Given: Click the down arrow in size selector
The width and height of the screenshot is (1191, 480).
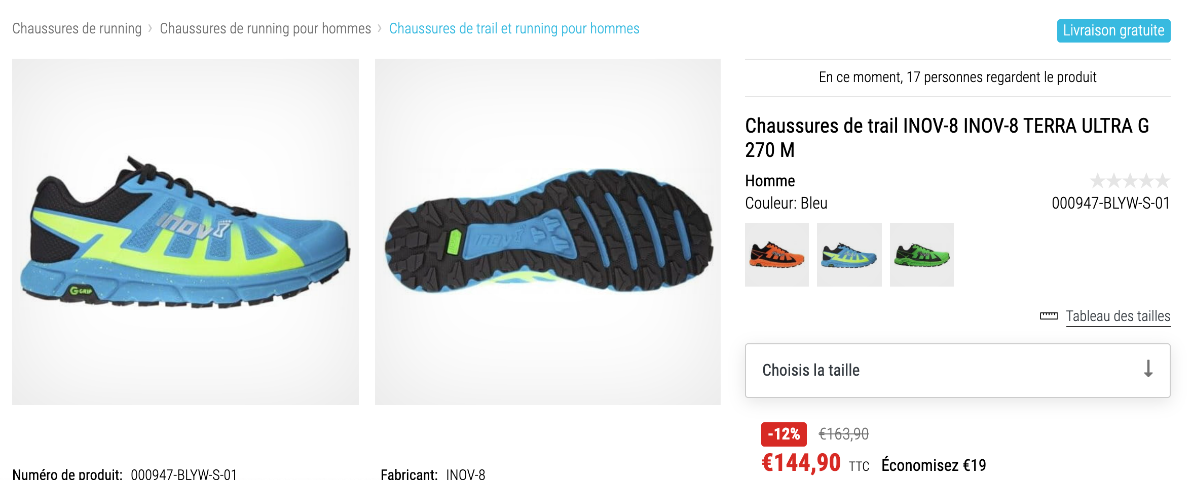Looking at the screenshot, I should tap(1148, 369).
